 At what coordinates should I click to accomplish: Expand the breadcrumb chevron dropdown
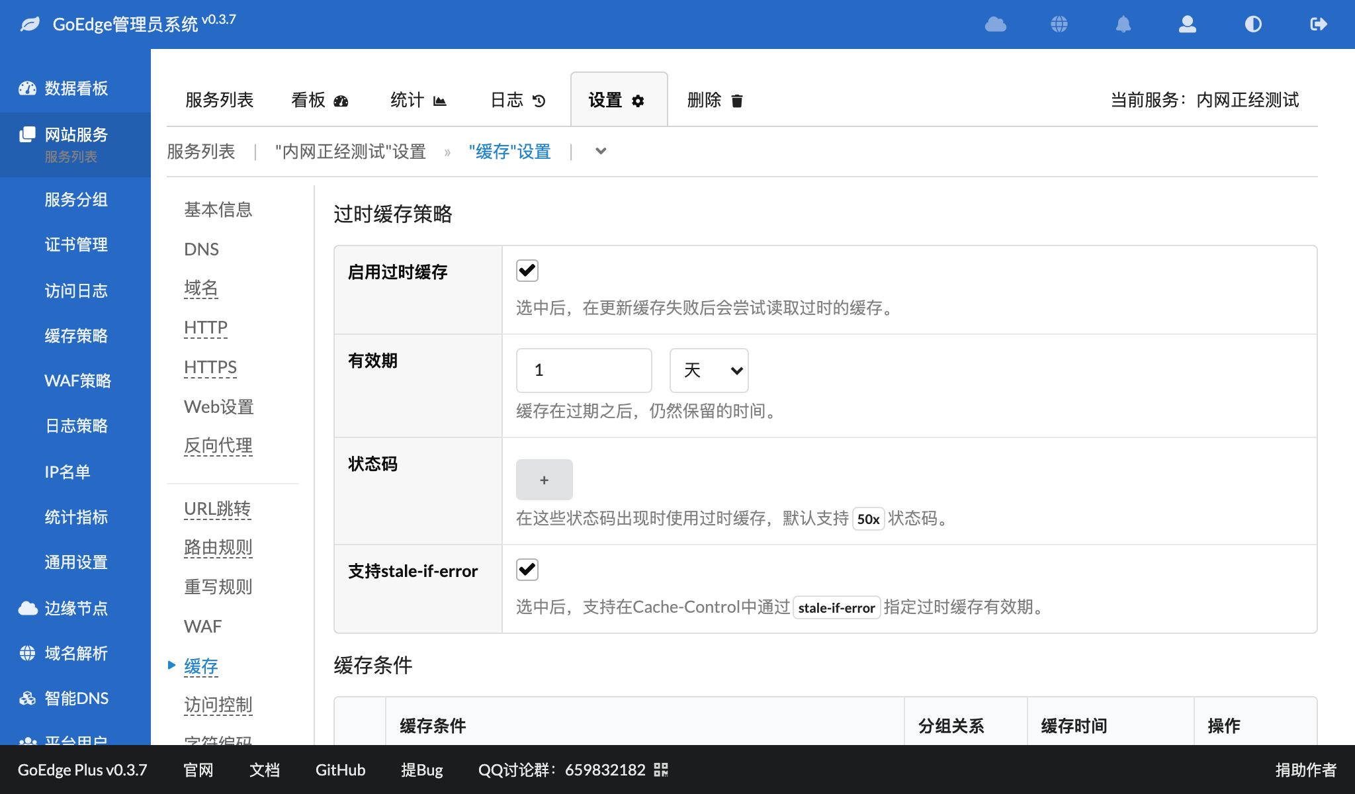pos(601,151)
